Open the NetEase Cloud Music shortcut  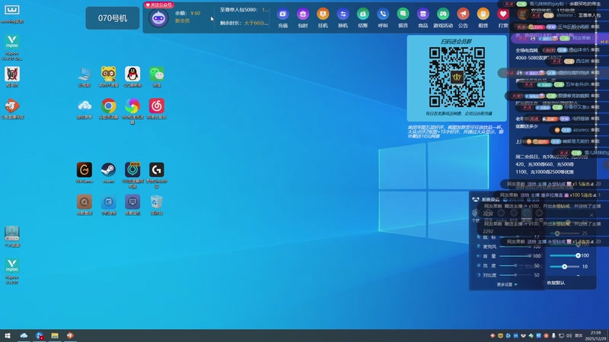pyautogui.click(x=157, y=106)
